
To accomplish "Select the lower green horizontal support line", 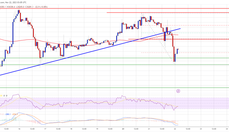I will point(88,65).
